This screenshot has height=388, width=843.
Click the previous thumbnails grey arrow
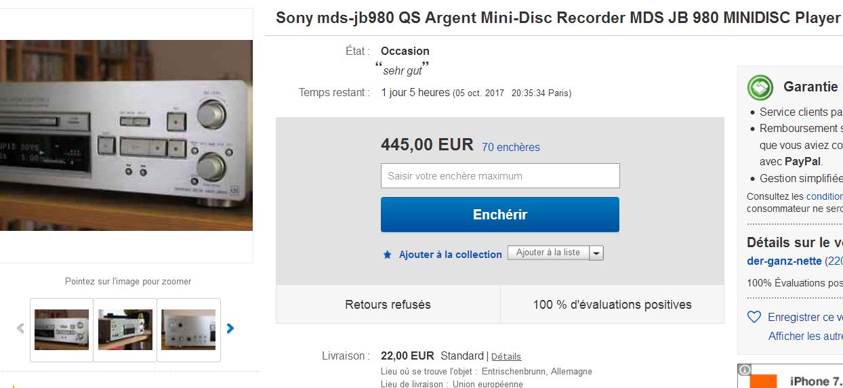pyautogui.click(x=20, y=328)
